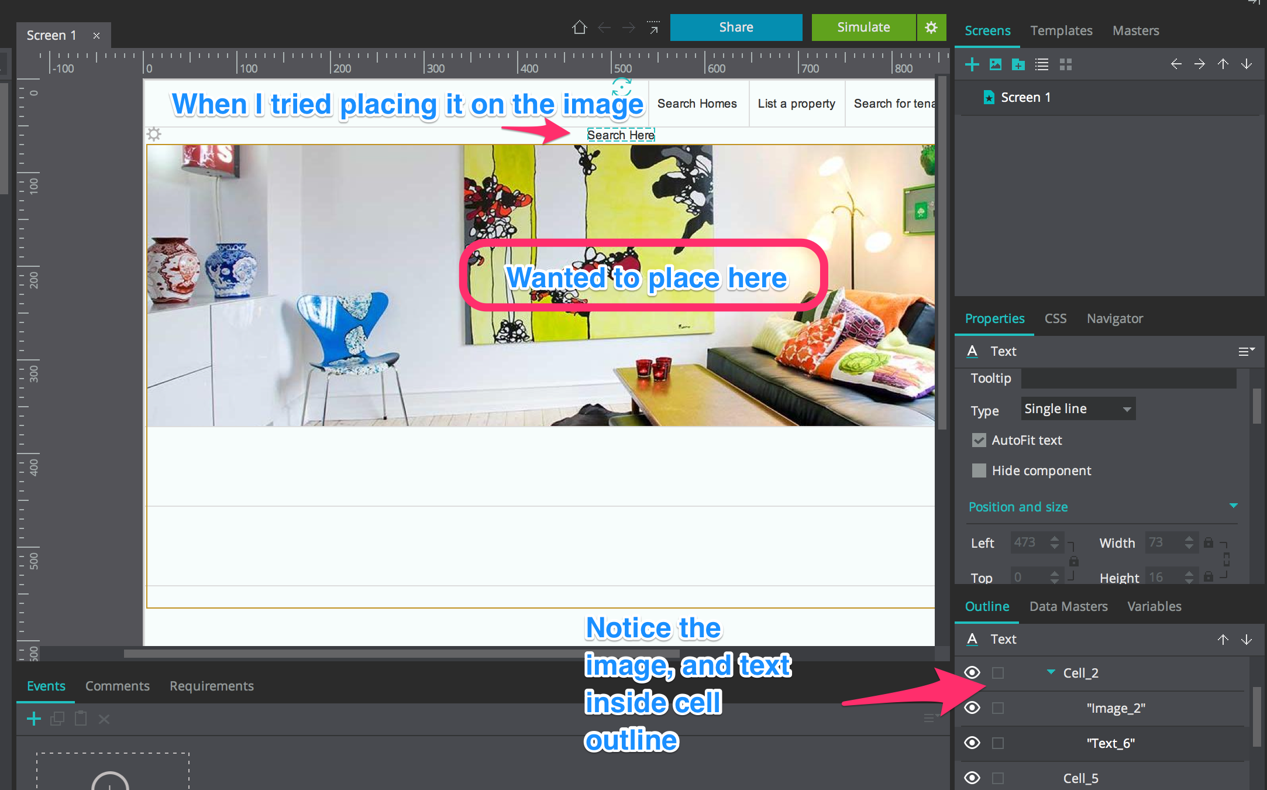Viewport: 1267px width, 790px height.
Task: Switch to Data Masters tab
Action: (x=1068, y=606)
